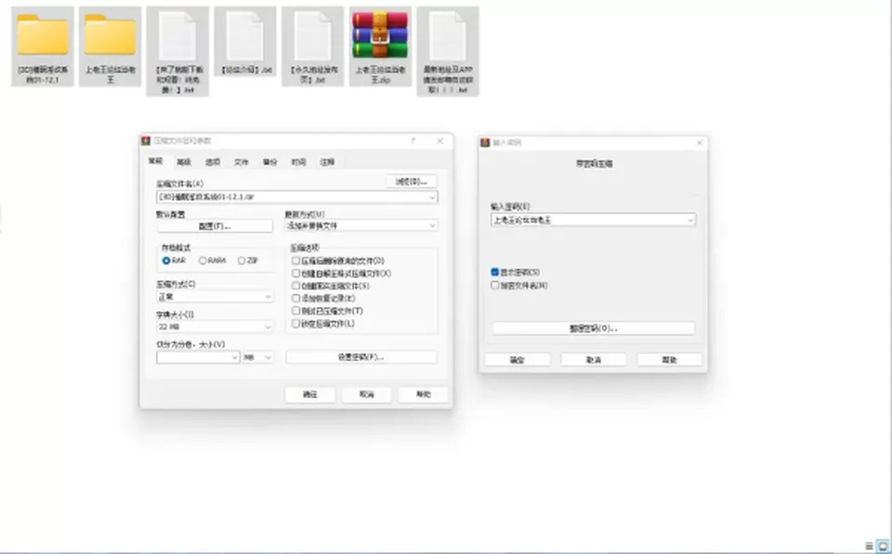Select the 最新地址及APP text file icon

(448, 36)
